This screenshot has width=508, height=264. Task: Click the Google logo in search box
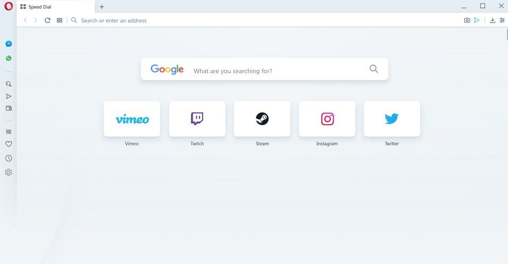click(x=167, y=69)
